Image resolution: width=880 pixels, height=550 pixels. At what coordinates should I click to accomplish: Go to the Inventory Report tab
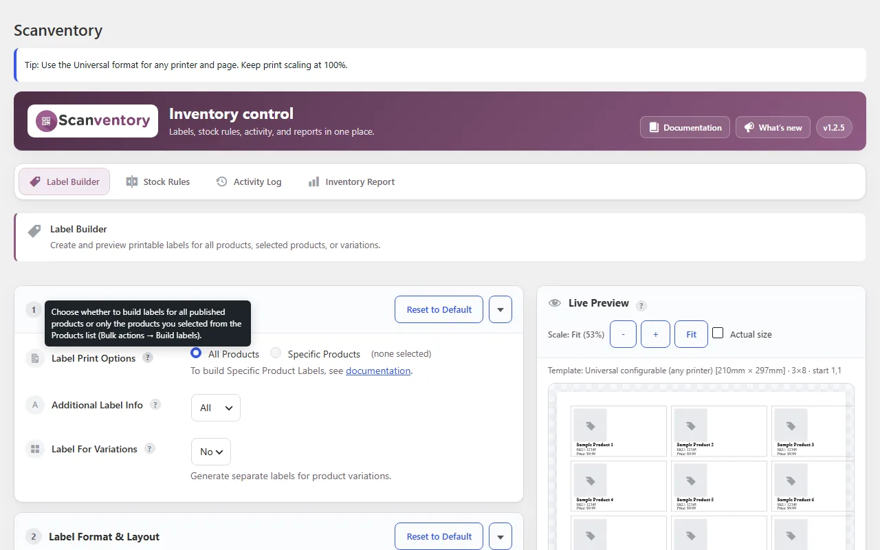point(352,181)
